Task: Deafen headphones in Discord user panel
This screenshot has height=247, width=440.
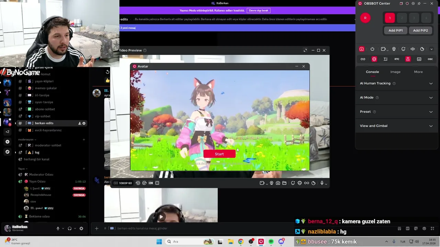Action: click(69, 228)
